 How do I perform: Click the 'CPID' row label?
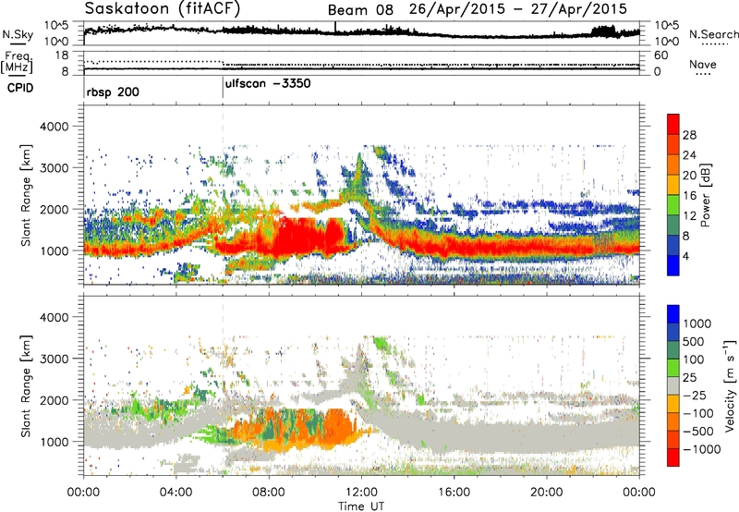(x=20, y=88)
